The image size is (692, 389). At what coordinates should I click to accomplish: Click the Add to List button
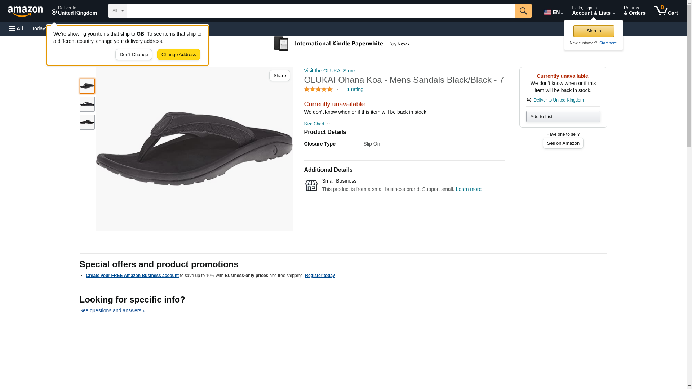(x=563, y=117)
